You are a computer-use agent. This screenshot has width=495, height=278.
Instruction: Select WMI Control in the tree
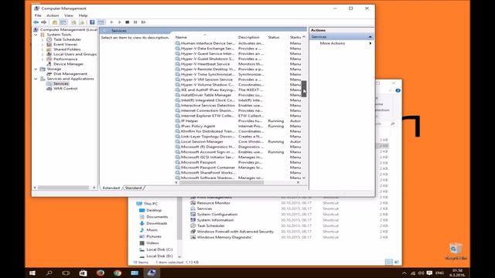(x=65, y=89)
